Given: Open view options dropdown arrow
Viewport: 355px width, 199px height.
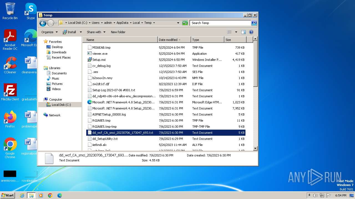Looking at the screenshot, I should 236,32.
